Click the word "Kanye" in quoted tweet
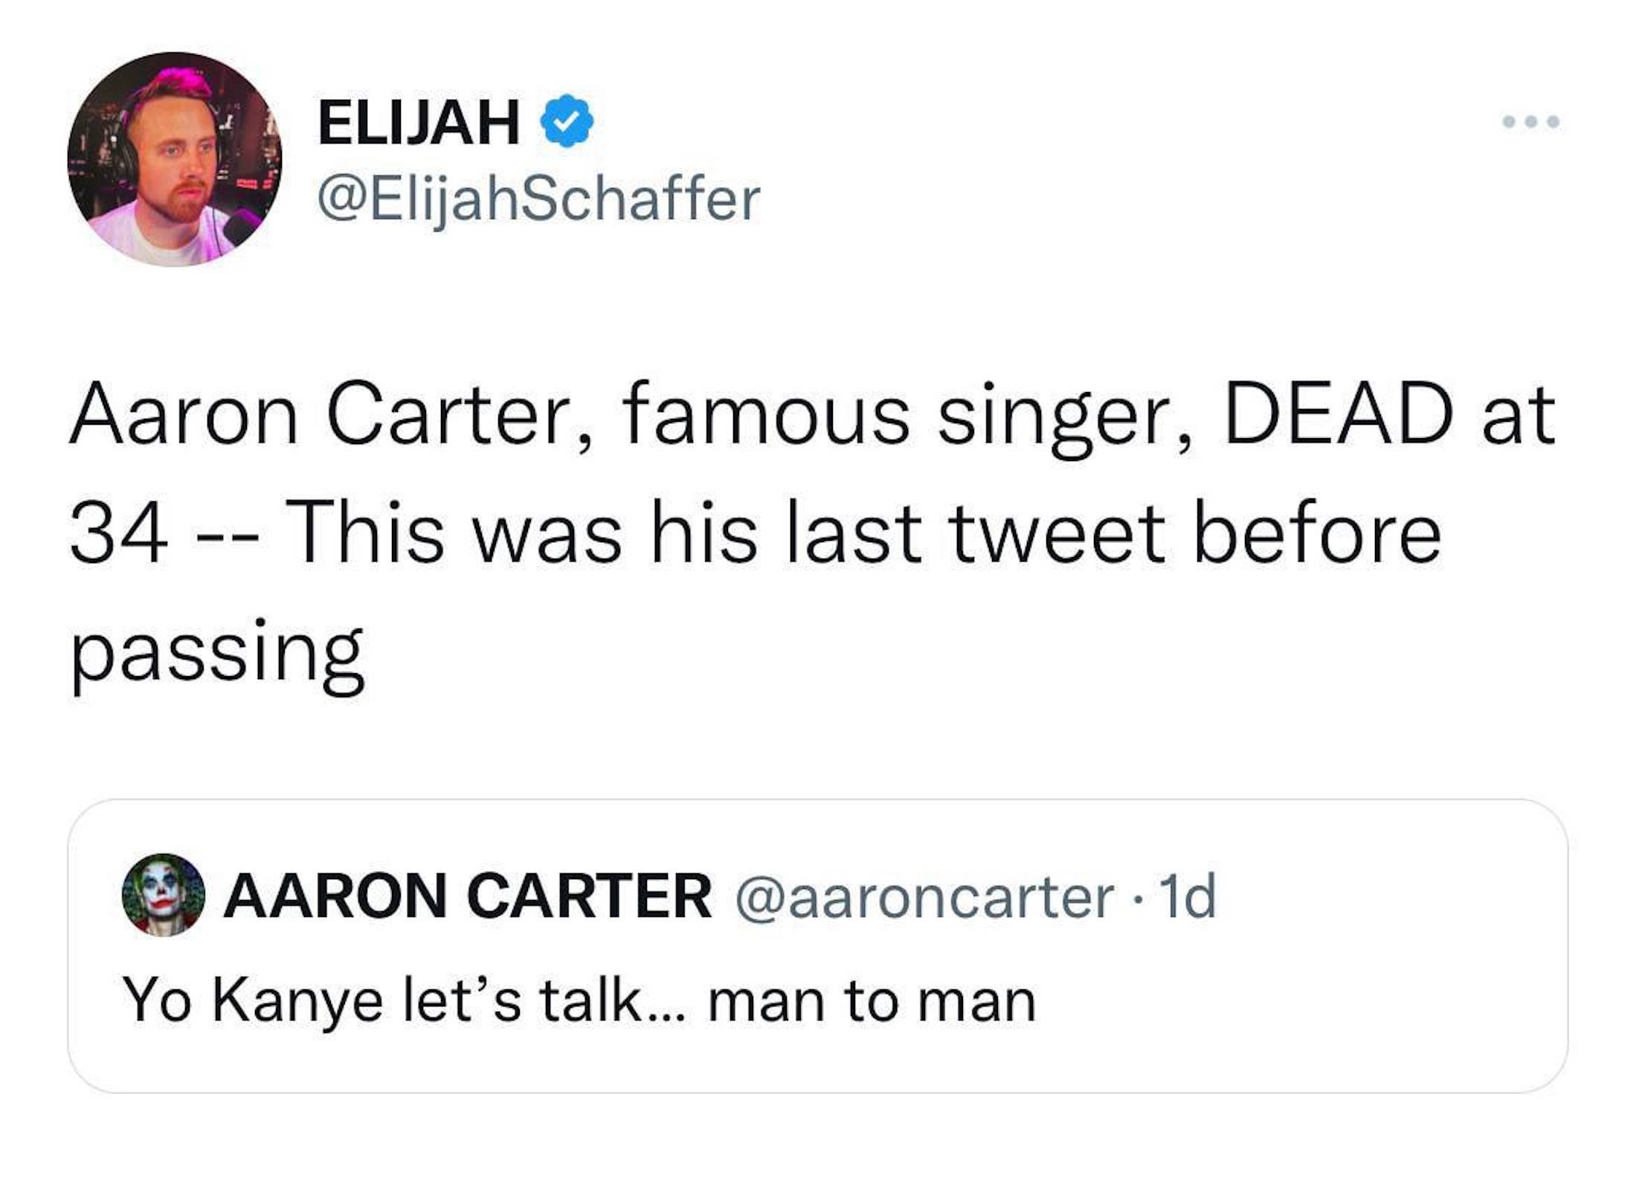The width and height of the screenshot is (1636, 1179). tap(297, 1001)
